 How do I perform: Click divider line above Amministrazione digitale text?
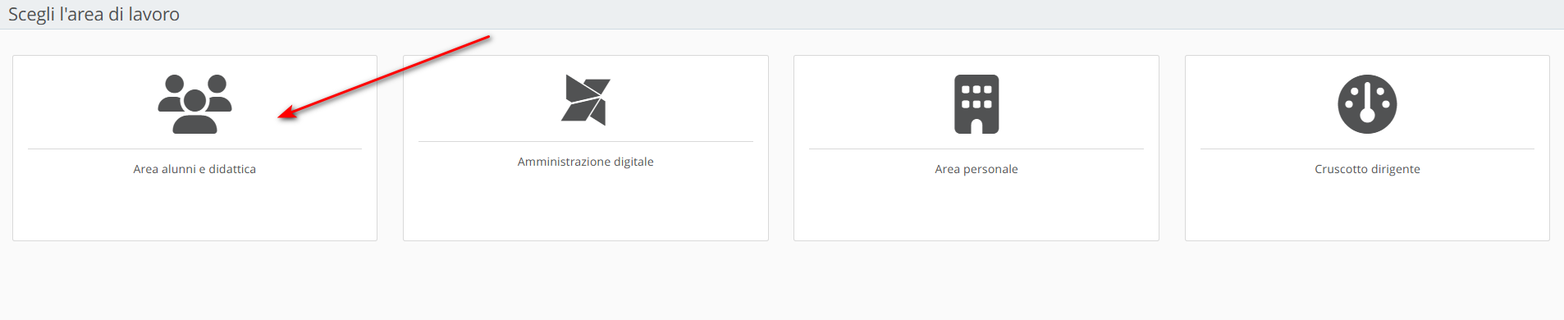586,141
